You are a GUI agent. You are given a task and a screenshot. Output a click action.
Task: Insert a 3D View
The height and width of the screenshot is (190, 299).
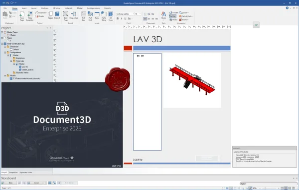click(111, 16)
